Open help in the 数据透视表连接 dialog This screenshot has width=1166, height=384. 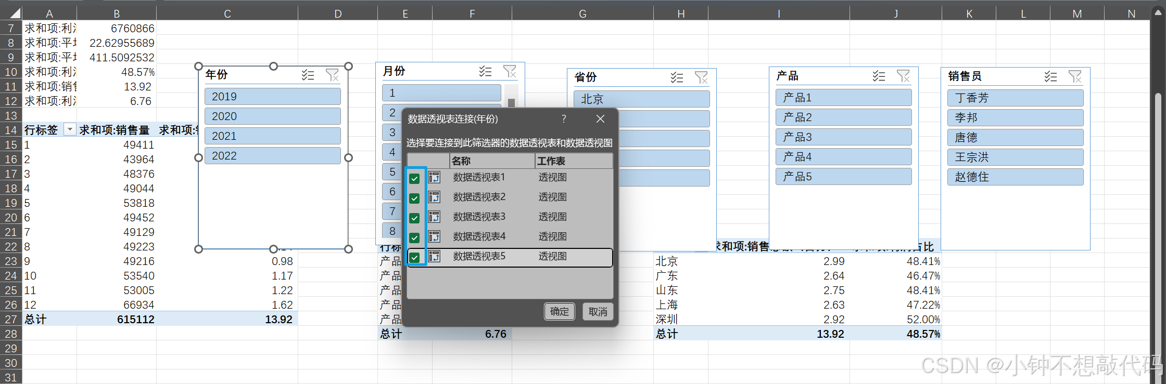coord(564,119)
